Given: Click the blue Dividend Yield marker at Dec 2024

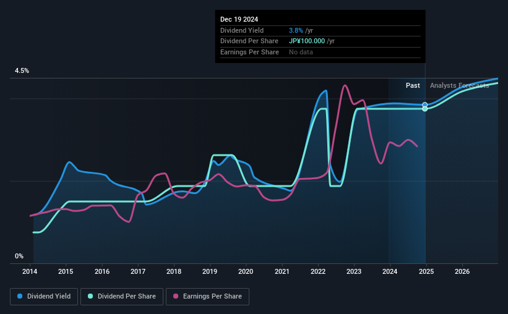Looking at the screenshot, I should click(x=424, y=104).
